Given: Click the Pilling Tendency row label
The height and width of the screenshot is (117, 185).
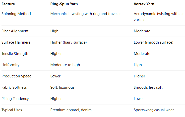Looking at the screenshot, I should (x=15, y=99).
